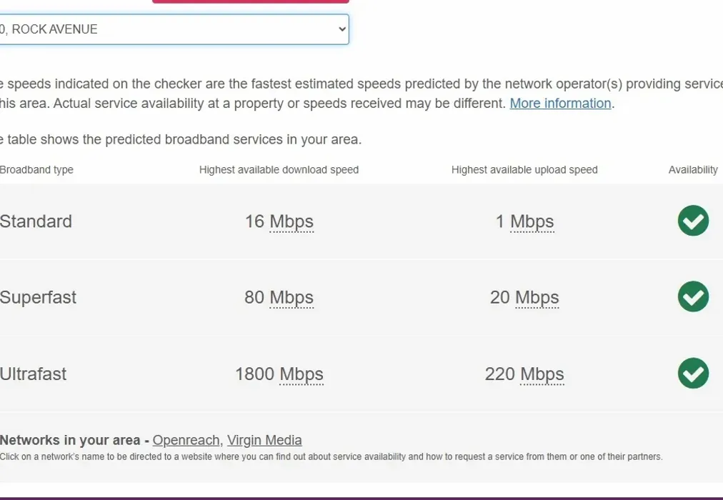Select the Standard broadband row label
This screenshot has height=500, width=723.
(x=36, y=221)
